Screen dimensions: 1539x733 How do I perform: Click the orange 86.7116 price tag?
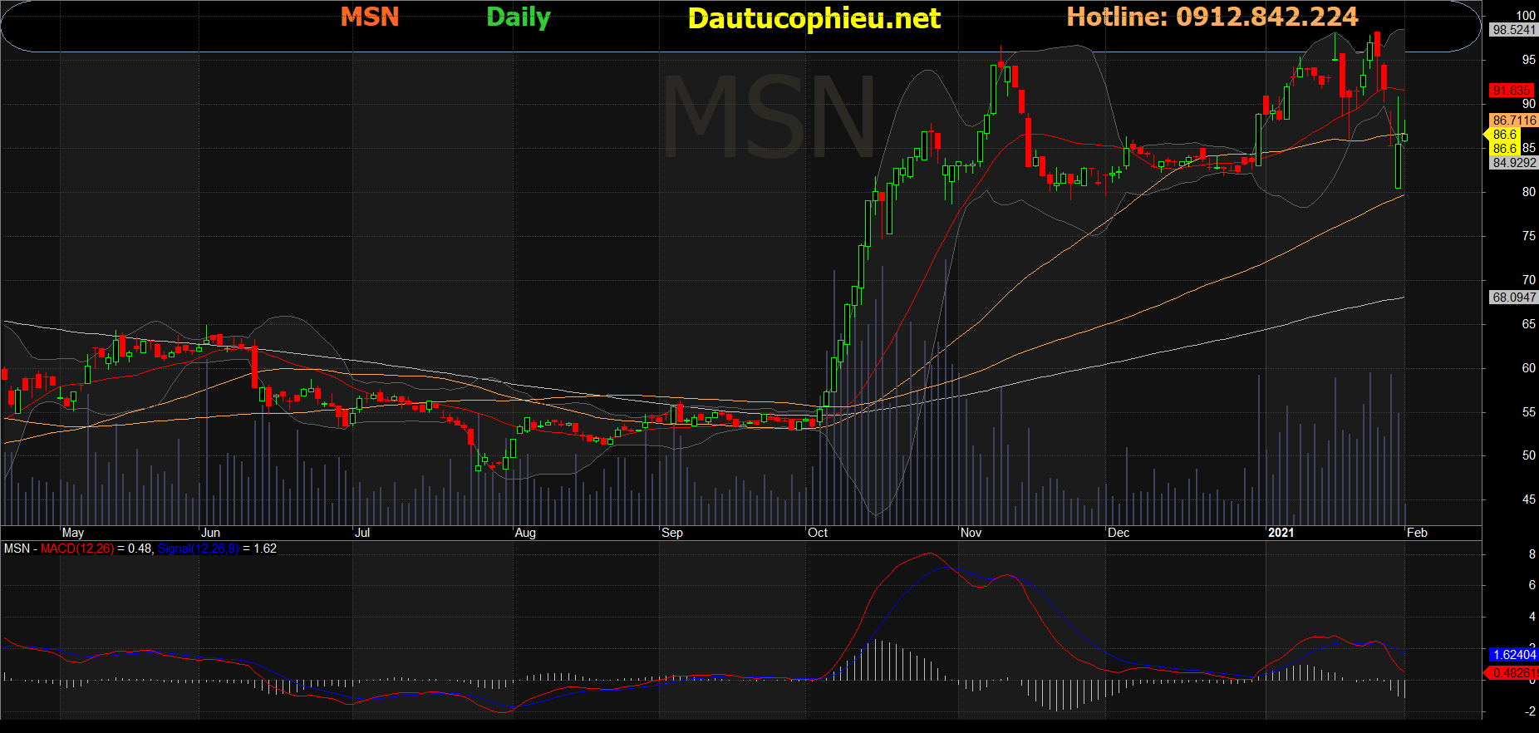pos(1514,121)
